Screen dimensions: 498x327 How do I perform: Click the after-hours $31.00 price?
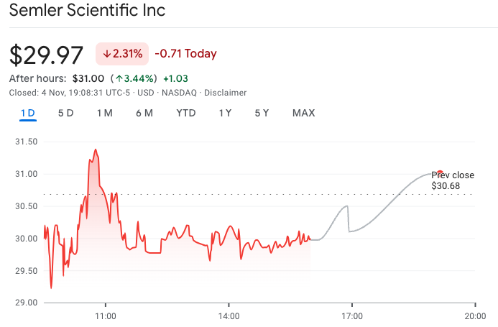click(88, 78)
